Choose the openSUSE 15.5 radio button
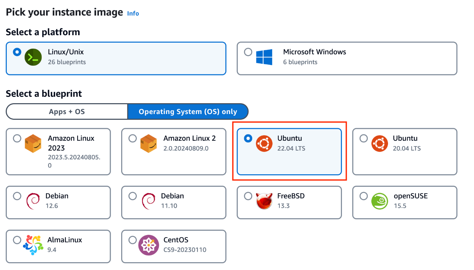 point(364,196)
